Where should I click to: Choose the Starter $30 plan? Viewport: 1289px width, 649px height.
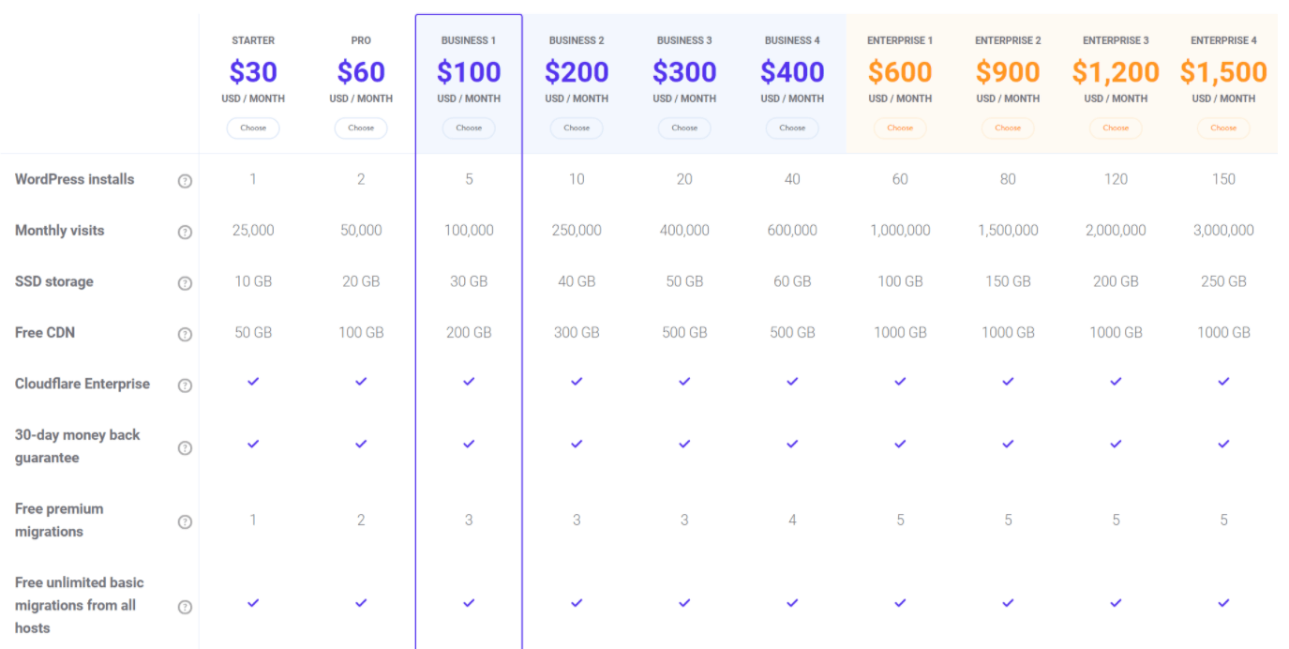(253, 128)
